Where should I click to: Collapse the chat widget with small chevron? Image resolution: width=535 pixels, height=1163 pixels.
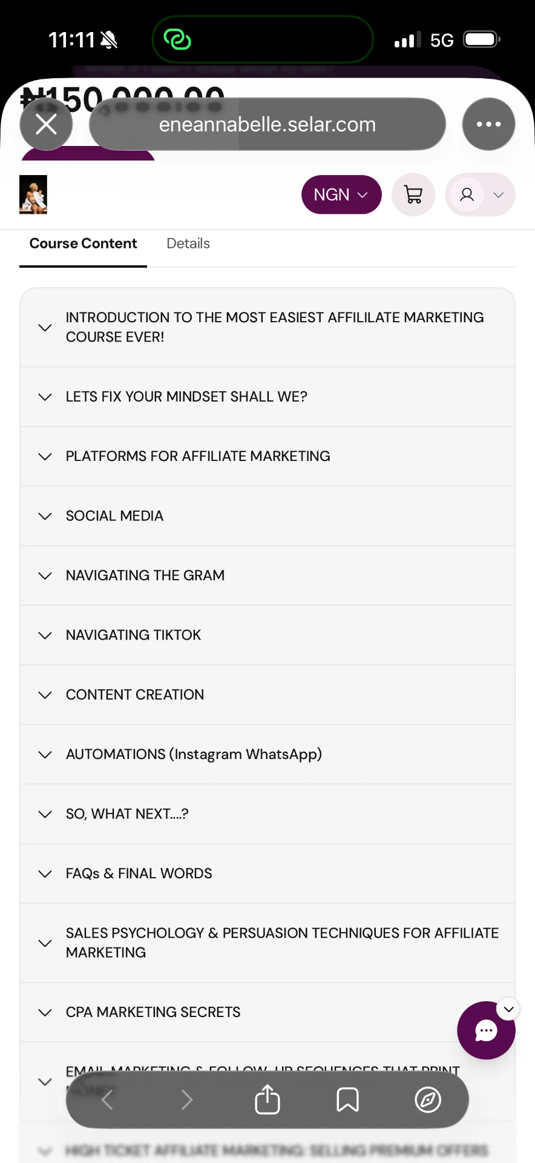click(508, 1009)
